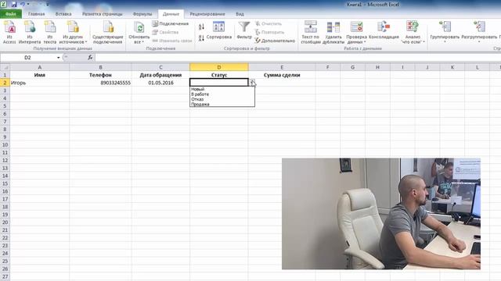Choose 'Продажа' from the status list

[x=222, y=104]
